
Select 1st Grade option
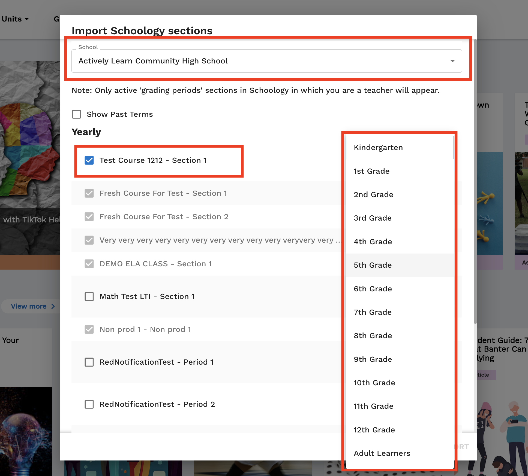(x=400, y=171)
